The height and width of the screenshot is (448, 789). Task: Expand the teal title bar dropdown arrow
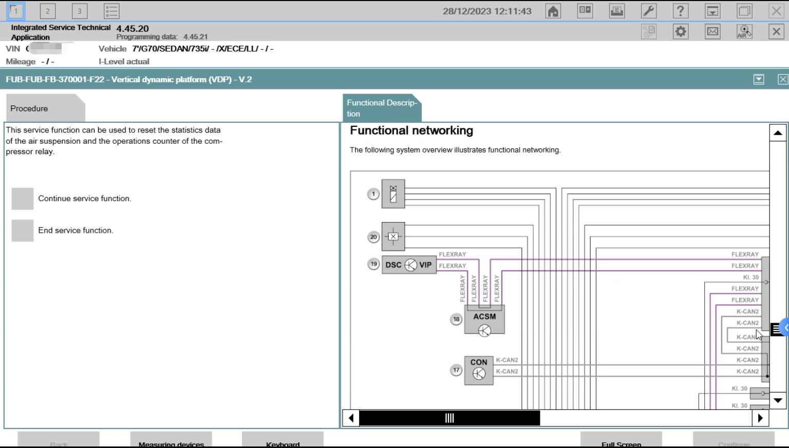pos(759,79)
